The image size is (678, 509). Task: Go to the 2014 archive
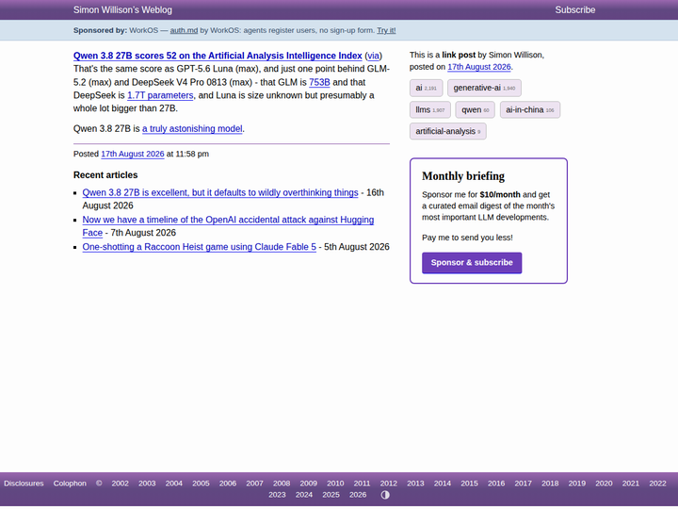(443, 484)
